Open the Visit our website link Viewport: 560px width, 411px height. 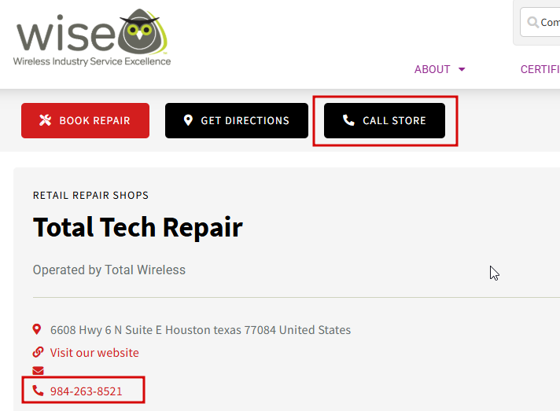tap(94, 353)
